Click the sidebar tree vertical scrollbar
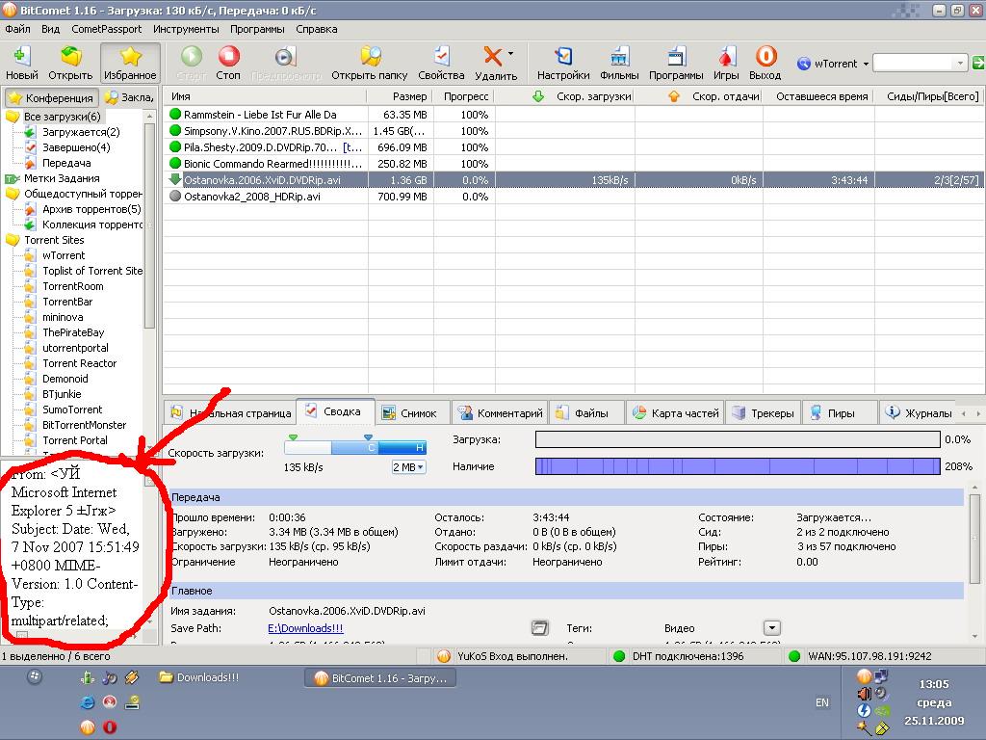Screen dimensions: 986x740 [149, 226]
